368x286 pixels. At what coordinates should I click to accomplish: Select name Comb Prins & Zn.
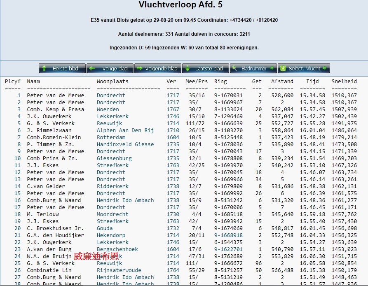52,158
